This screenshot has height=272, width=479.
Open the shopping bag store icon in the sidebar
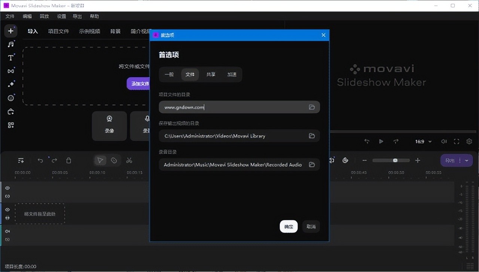tap(11, 111)
